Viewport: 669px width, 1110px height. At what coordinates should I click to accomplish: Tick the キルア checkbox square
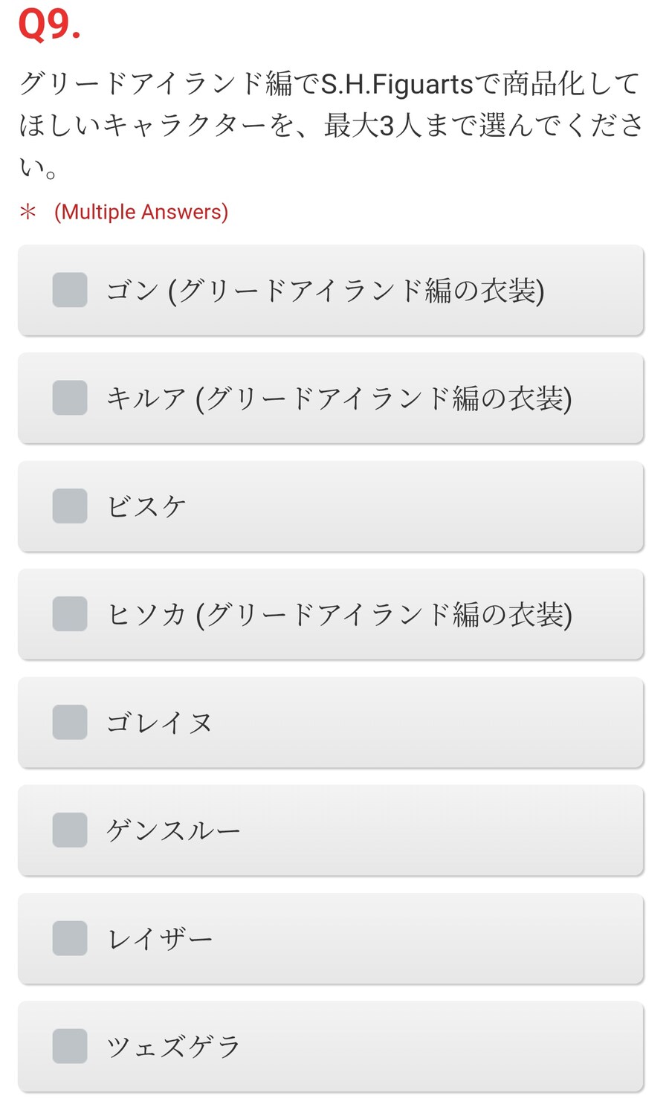pyautogui.click(x=70, y=398)
